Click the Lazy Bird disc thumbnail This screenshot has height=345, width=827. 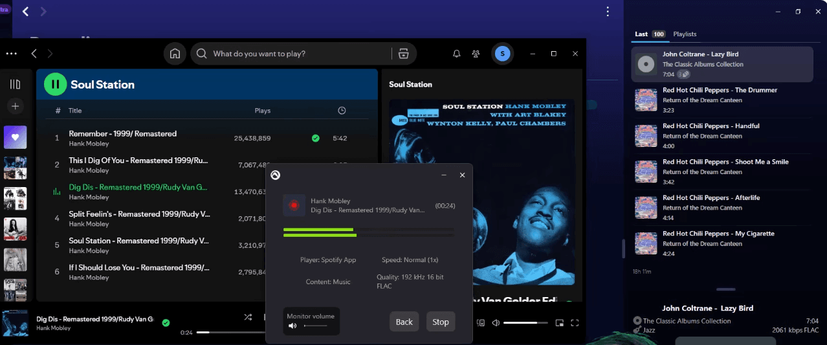click(x=646, y=64)
